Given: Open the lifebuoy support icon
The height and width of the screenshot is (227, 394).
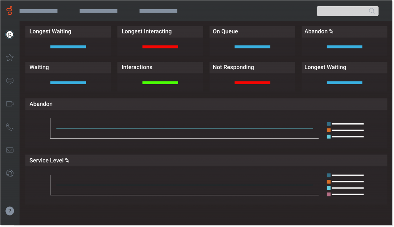Looking at the screenshot, I should (x=10, y=173).
